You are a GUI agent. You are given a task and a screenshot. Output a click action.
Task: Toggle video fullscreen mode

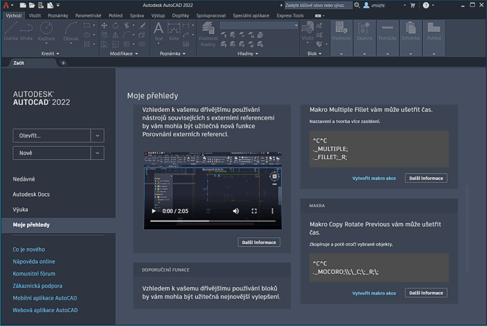tap(254, 211)
